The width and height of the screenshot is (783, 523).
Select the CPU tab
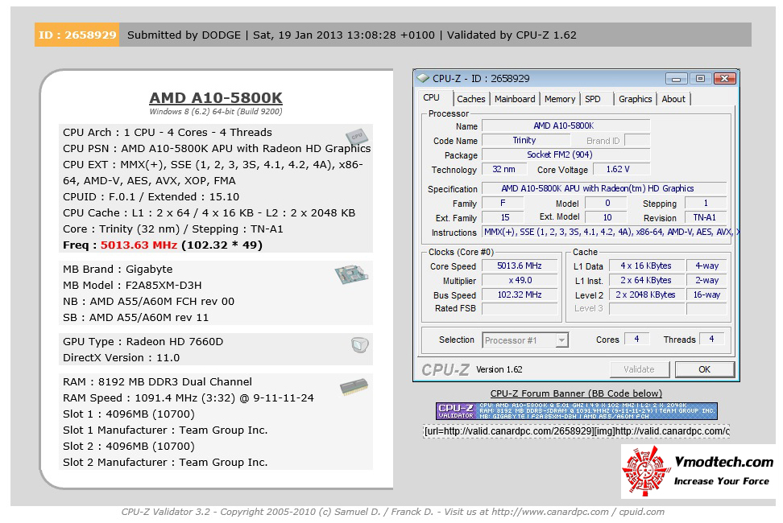point(432,97)
